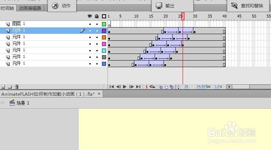Click the layer page icon of 图层 1
The height and width of the screenshot is (150, 271).
pyautogui.click(x=8, y=24)
